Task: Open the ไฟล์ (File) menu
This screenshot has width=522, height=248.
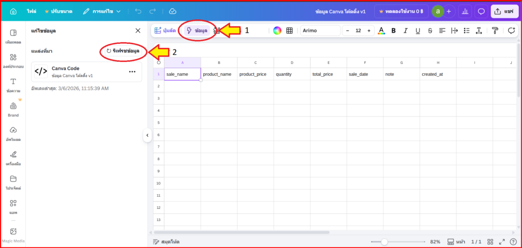Action: (32, 11)
